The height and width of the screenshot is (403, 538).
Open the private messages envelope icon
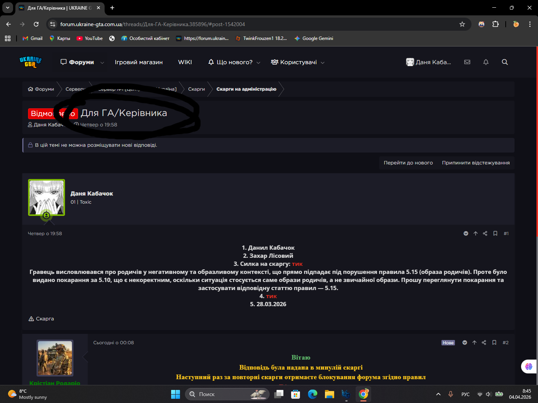click(467, 62)
